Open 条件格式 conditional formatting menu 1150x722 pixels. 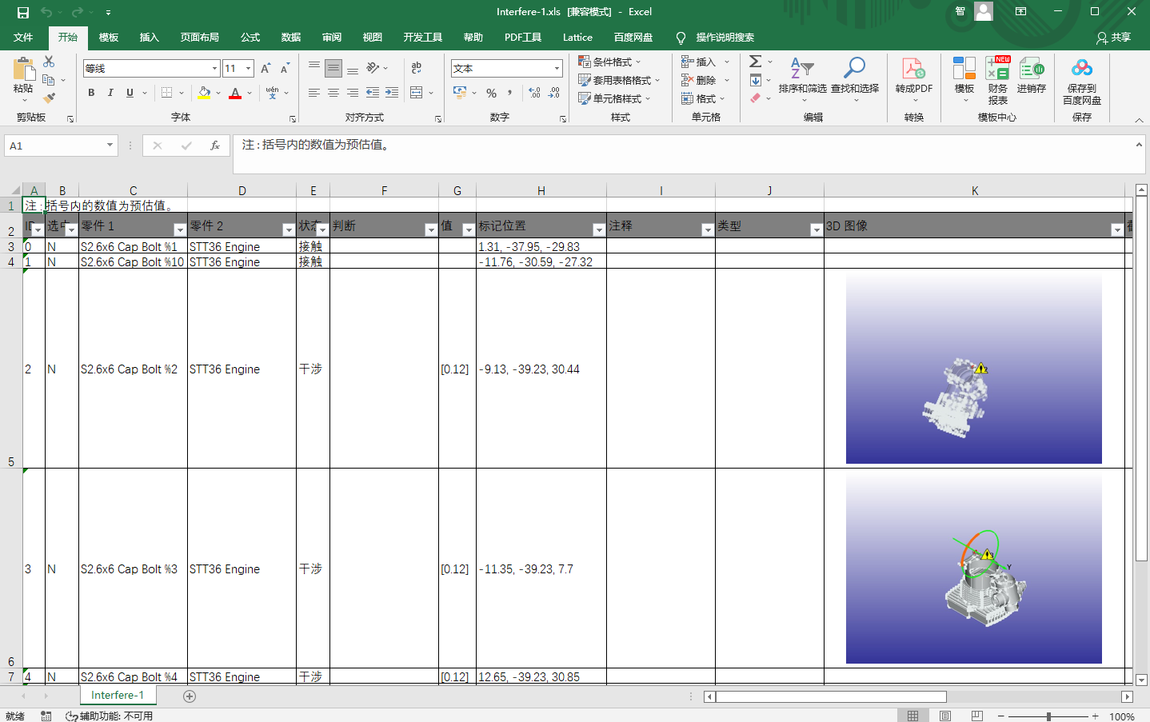(x=609, y=62)
